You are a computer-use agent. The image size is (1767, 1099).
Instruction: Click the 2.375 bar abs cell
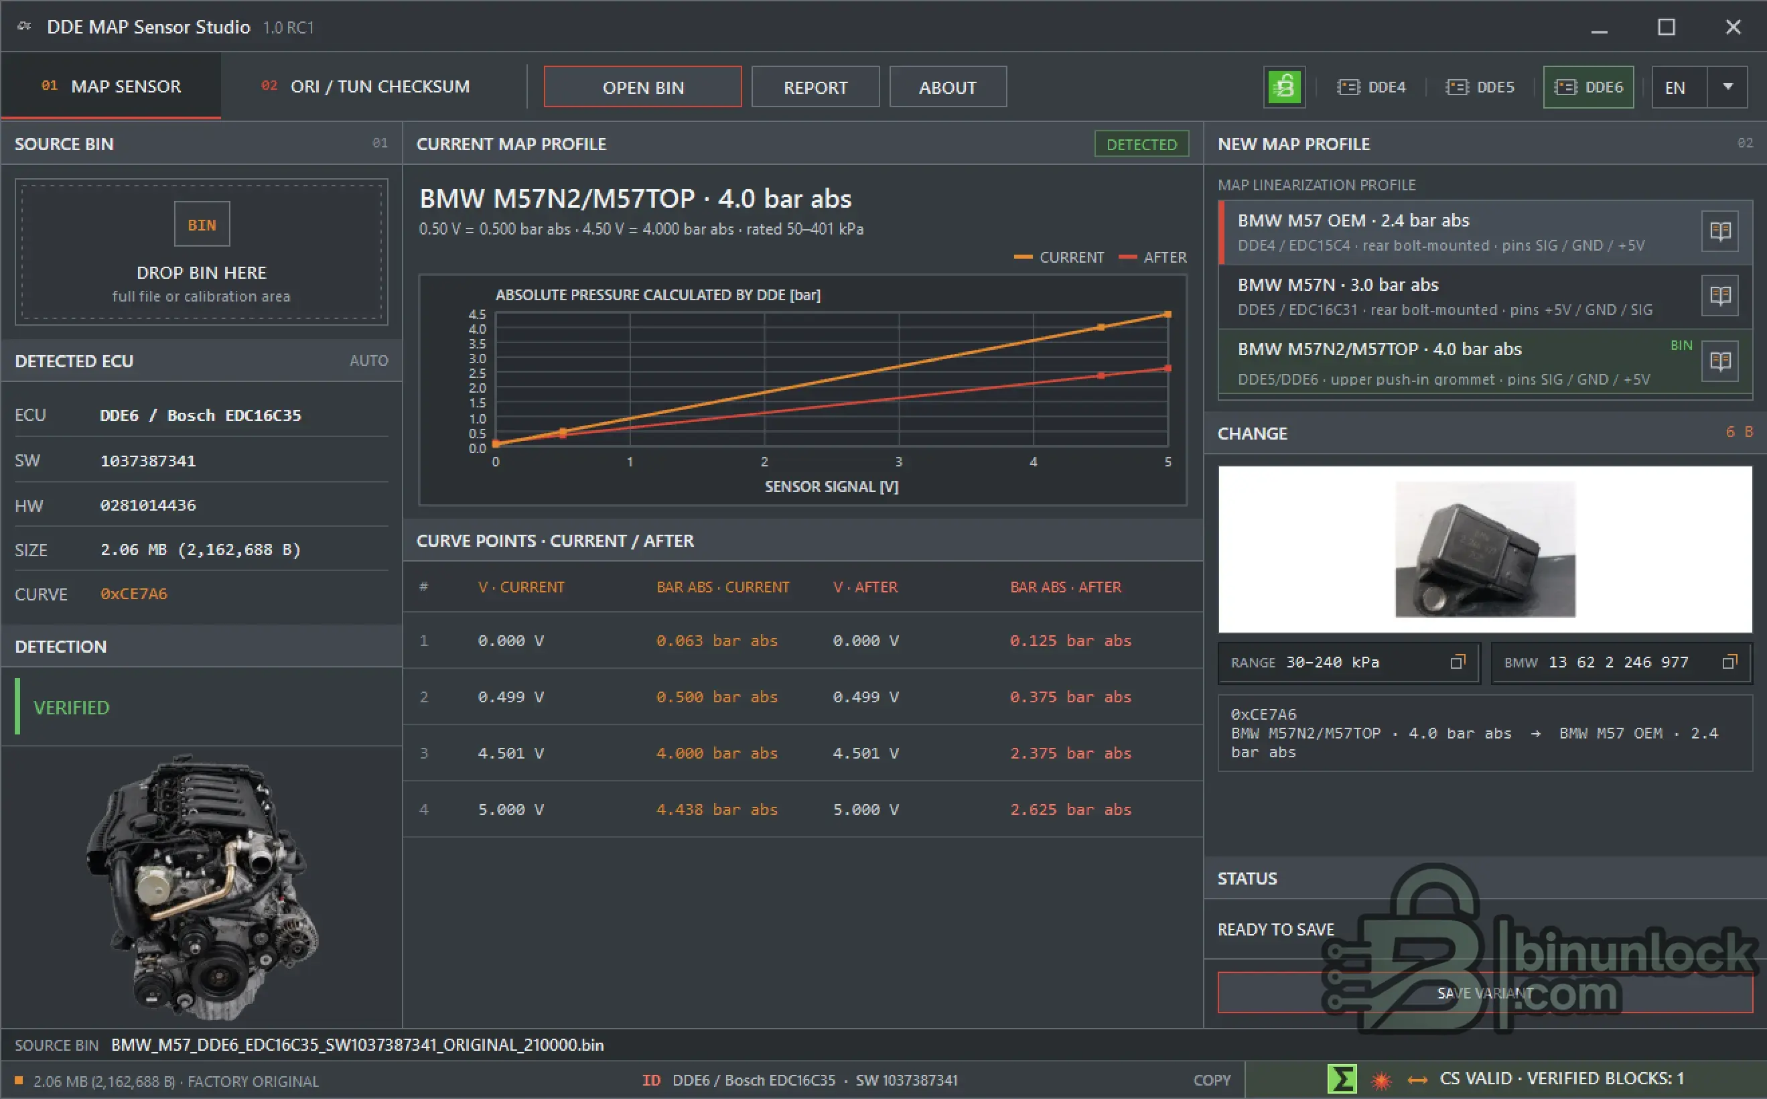coord(1071,753)
